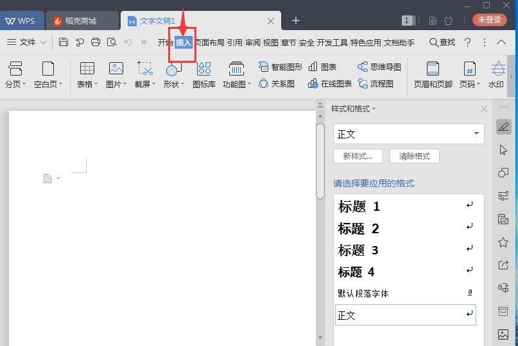
Task: Click the 新样式 button
Action: point(358,156)
